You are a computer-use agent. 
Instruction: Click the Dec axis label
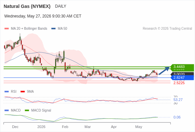click(x=15, y=127)
